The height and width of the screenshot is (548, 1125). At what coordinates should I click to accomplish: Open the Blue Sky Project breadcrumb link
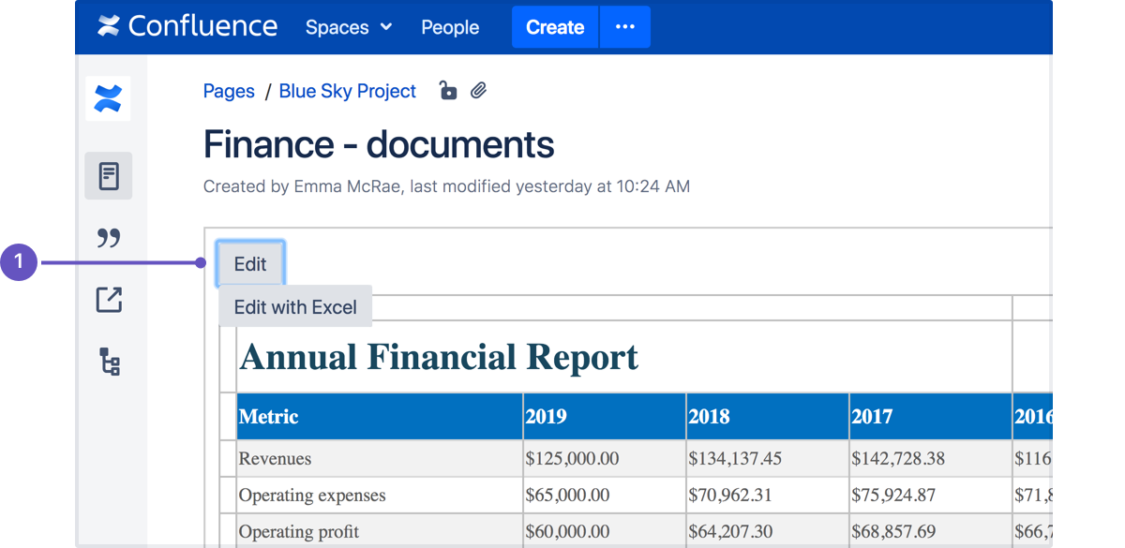pos(348,91)
